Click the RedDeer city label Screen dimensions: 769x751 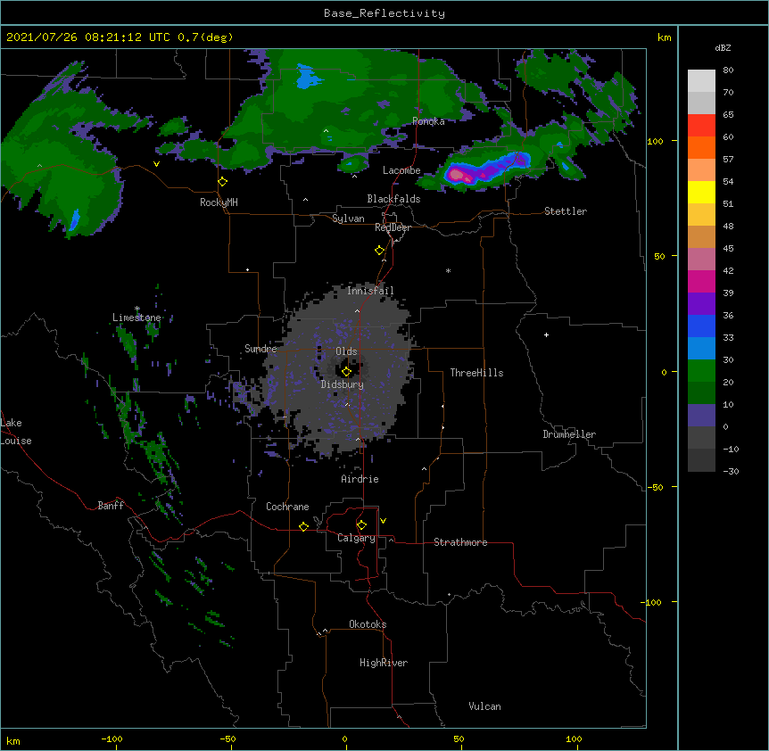[393, 227]
